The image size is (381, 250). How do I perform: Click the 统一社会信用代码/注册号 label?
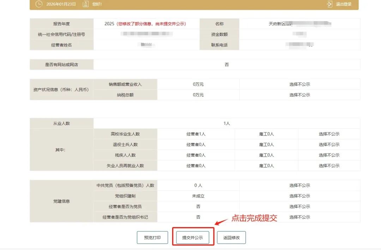(61, 34)
